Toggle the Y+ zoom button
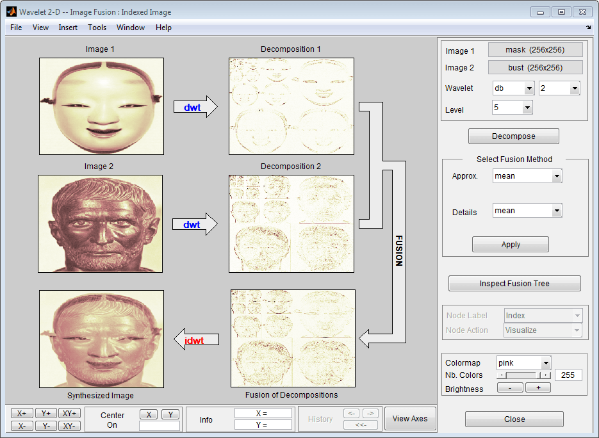The height and width of the screenshot is (438, 599). 46,413
